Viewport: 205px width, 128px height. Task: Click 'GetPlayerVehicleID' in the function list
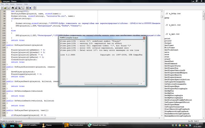[x=175, y=71]
